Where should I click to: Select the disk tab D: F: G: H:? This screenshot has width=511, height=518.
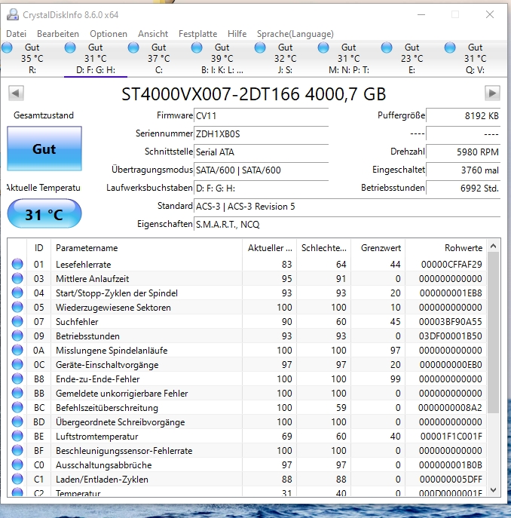point(96,59)
